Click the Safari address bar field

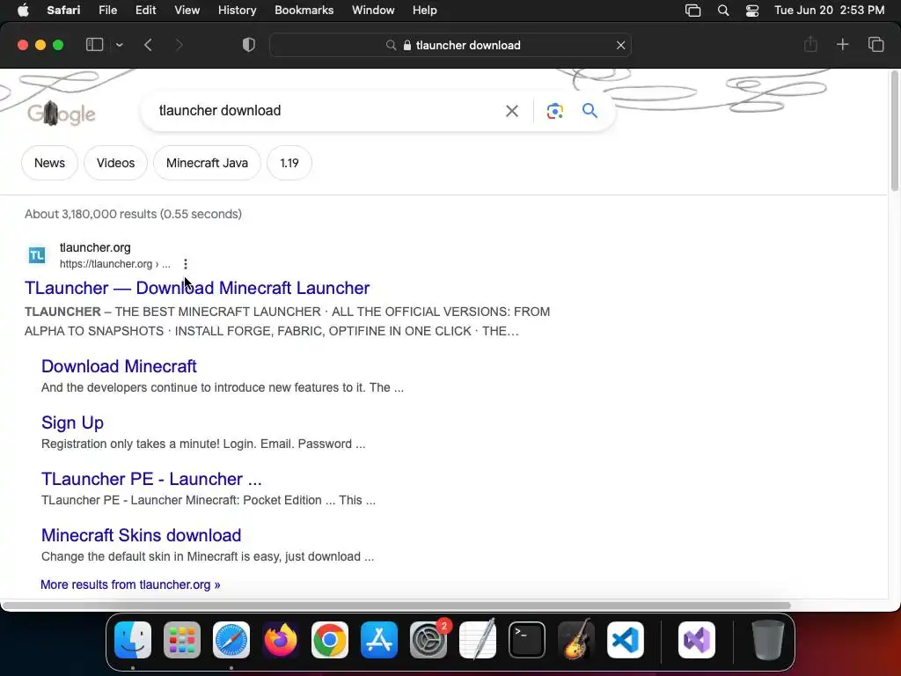(x=450, y=45)
